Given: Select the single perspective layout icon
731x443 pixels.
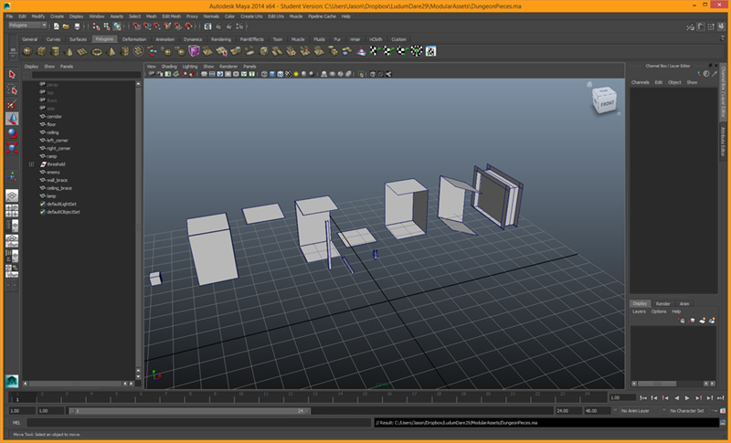Looking at the screenshot, I should [x=12, y=195].
